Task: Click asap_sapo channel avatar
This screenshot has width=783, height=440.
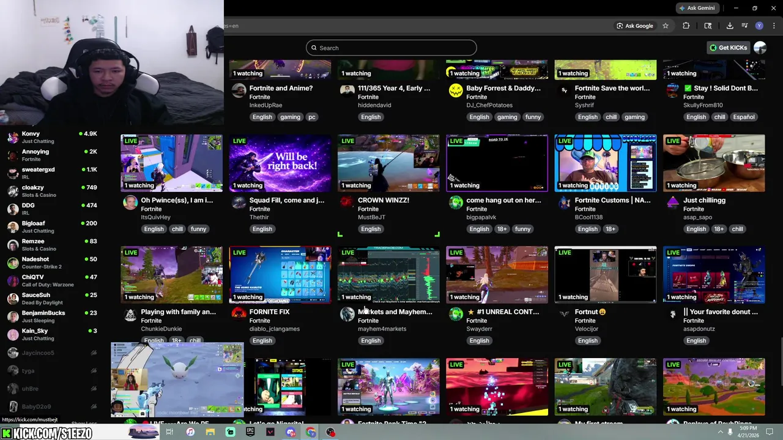Action: [x=672, y=202]
